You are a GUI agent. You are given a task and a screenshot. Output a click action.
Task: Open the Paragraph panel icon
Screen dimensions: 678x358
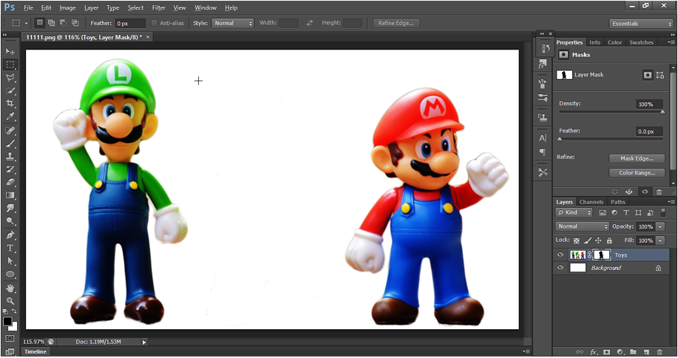coord(543,152)
